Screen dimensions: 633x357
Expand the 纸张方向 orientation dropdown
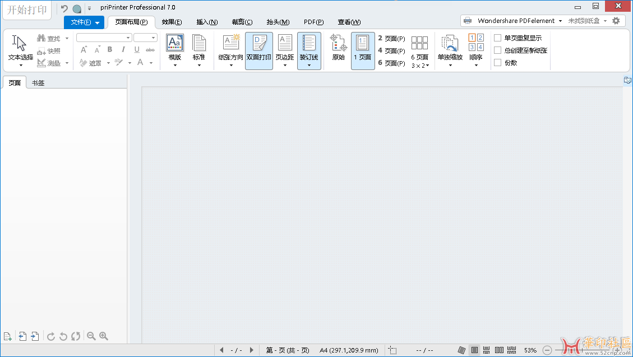coord(231,65)
